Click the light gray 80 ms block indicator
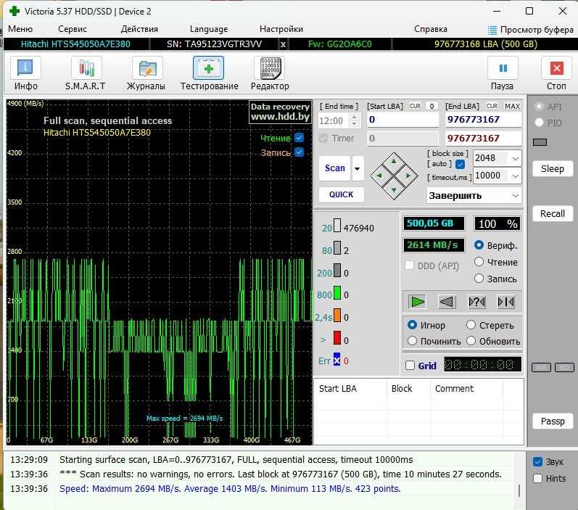 [x=337, y=248]
